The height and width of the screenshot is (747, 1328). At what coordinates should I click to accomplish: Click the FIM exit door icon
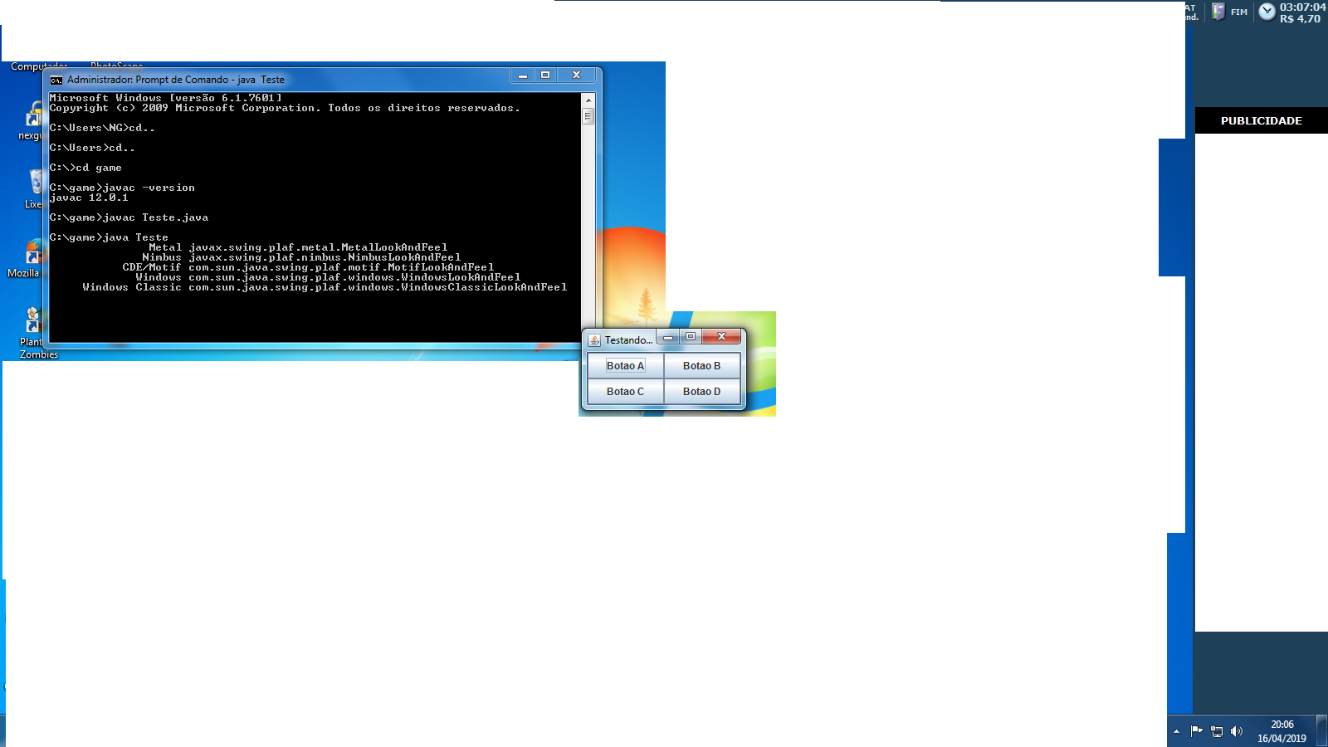[1218, 12]
